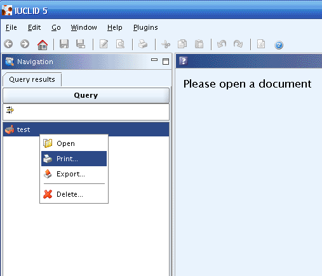Open Help via blue question icon
This screenshot has width=322, height=276.
click(x=279, y=45)
